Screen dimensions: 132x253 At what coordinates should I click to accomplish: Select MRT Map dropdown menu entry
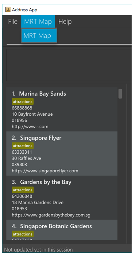point(39,35)
